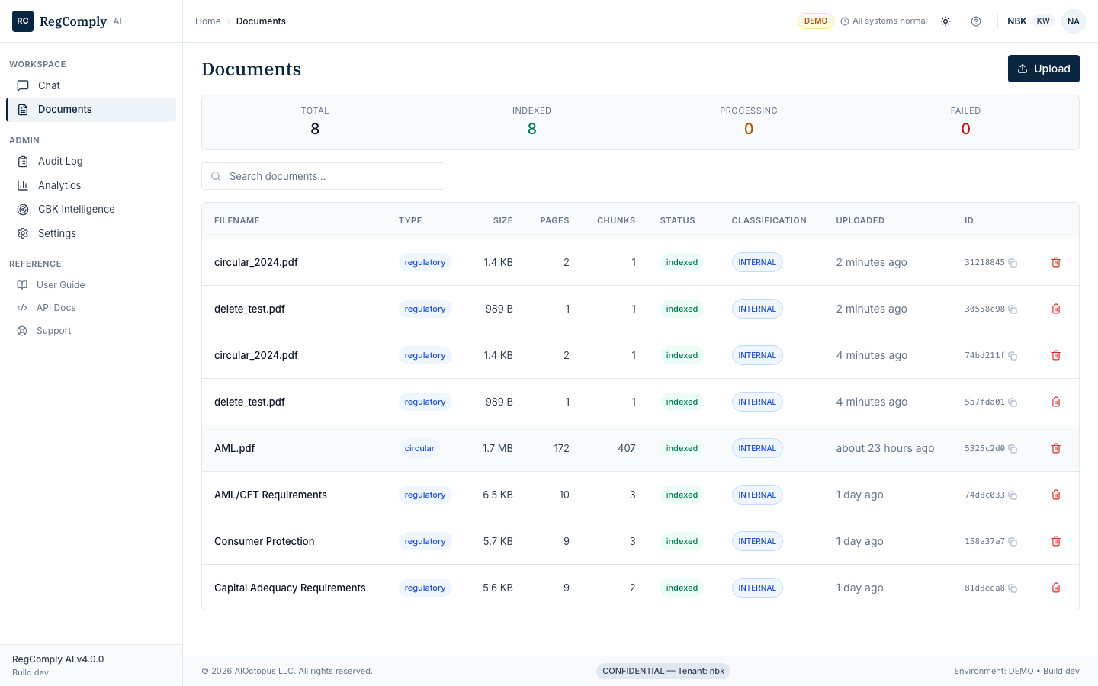Open the API Docs link

click(x=91, y=308)
